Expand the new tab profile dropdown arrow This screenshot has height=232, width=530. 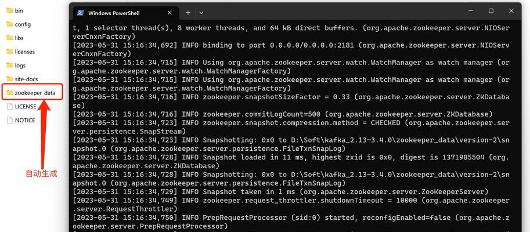[x=201, y=13]
